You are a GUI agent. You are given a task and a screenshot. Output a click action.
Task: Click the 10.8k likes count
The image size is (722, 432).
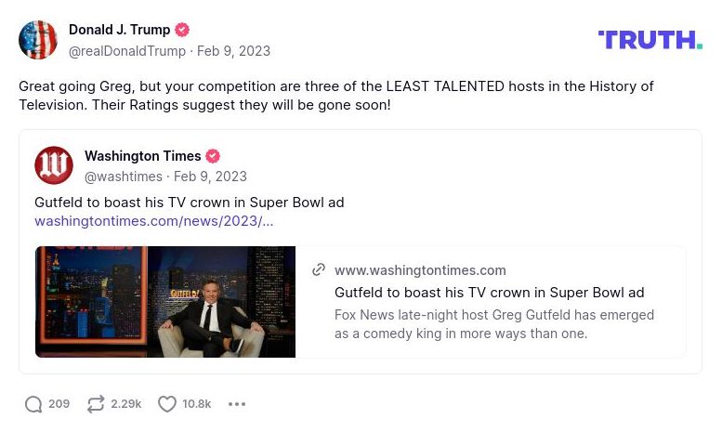[197, 404]
